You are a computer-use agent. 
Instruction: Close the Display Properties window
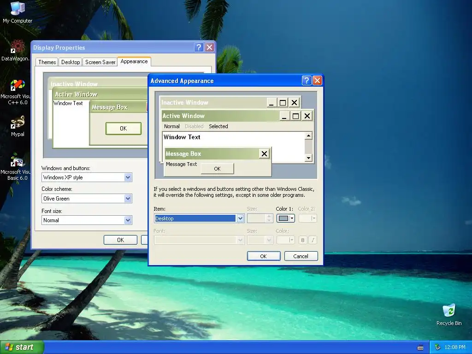(210, 47)
